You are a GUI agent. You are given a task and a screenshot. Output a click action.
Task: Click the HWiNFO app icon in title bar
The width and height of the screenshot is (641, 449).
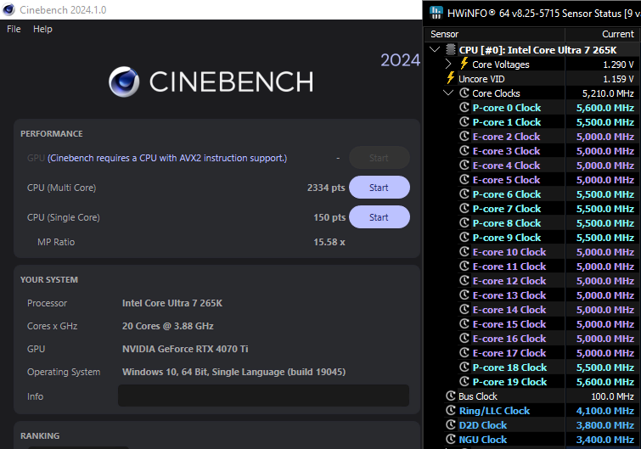coord(436,13)
